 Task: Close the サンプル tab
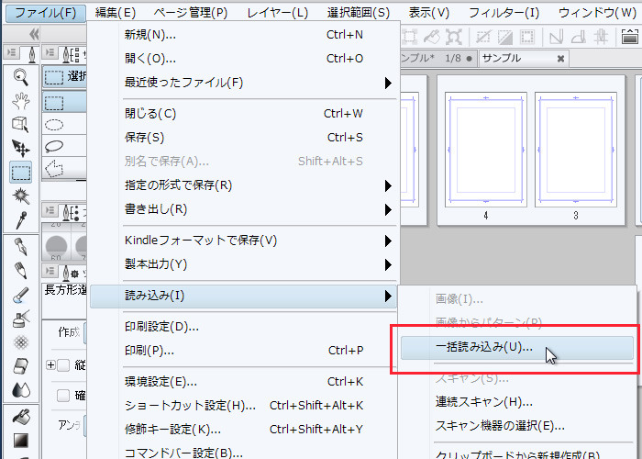point(560,59)
